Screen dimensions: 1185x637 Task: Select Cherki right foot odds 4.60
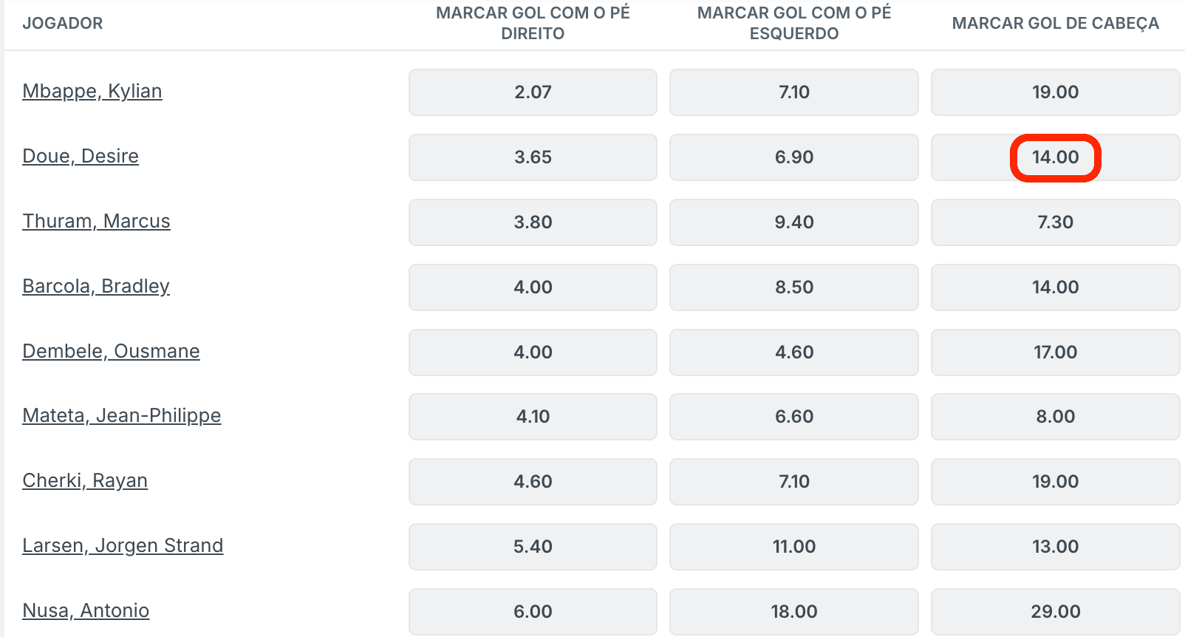533,482
